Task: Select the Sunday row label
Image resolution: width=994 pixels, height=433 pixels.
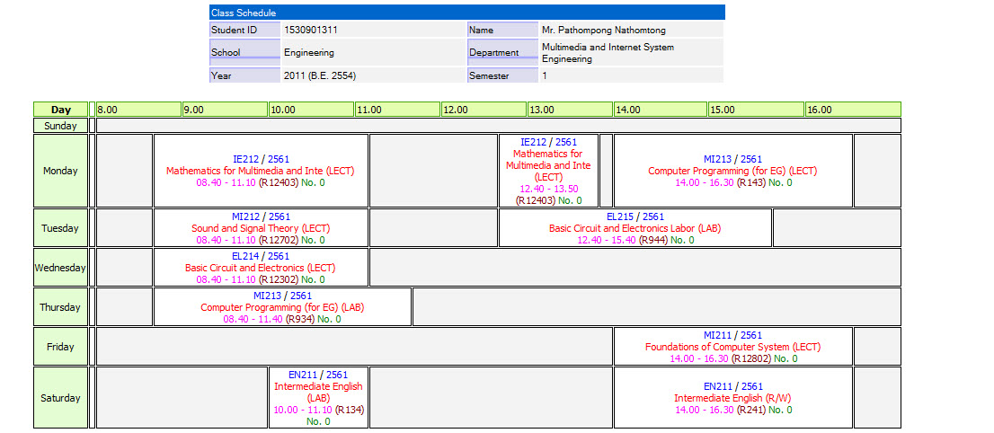Action: (61, 126)
